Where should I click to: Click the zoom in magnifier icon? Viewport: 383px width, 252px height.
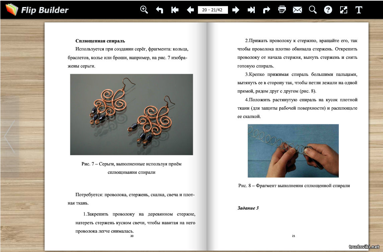[x=144, y=10]
